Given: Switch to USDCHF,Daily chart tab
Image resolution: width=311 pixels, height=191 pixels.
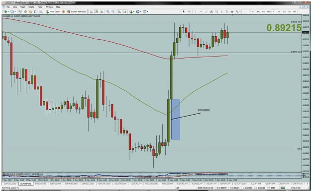Looking at the screenshot, I should (x=120, y=184).
